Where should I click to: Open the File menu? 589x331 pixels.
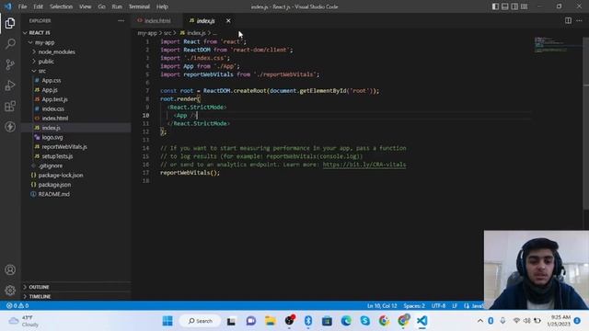point(22,6)
